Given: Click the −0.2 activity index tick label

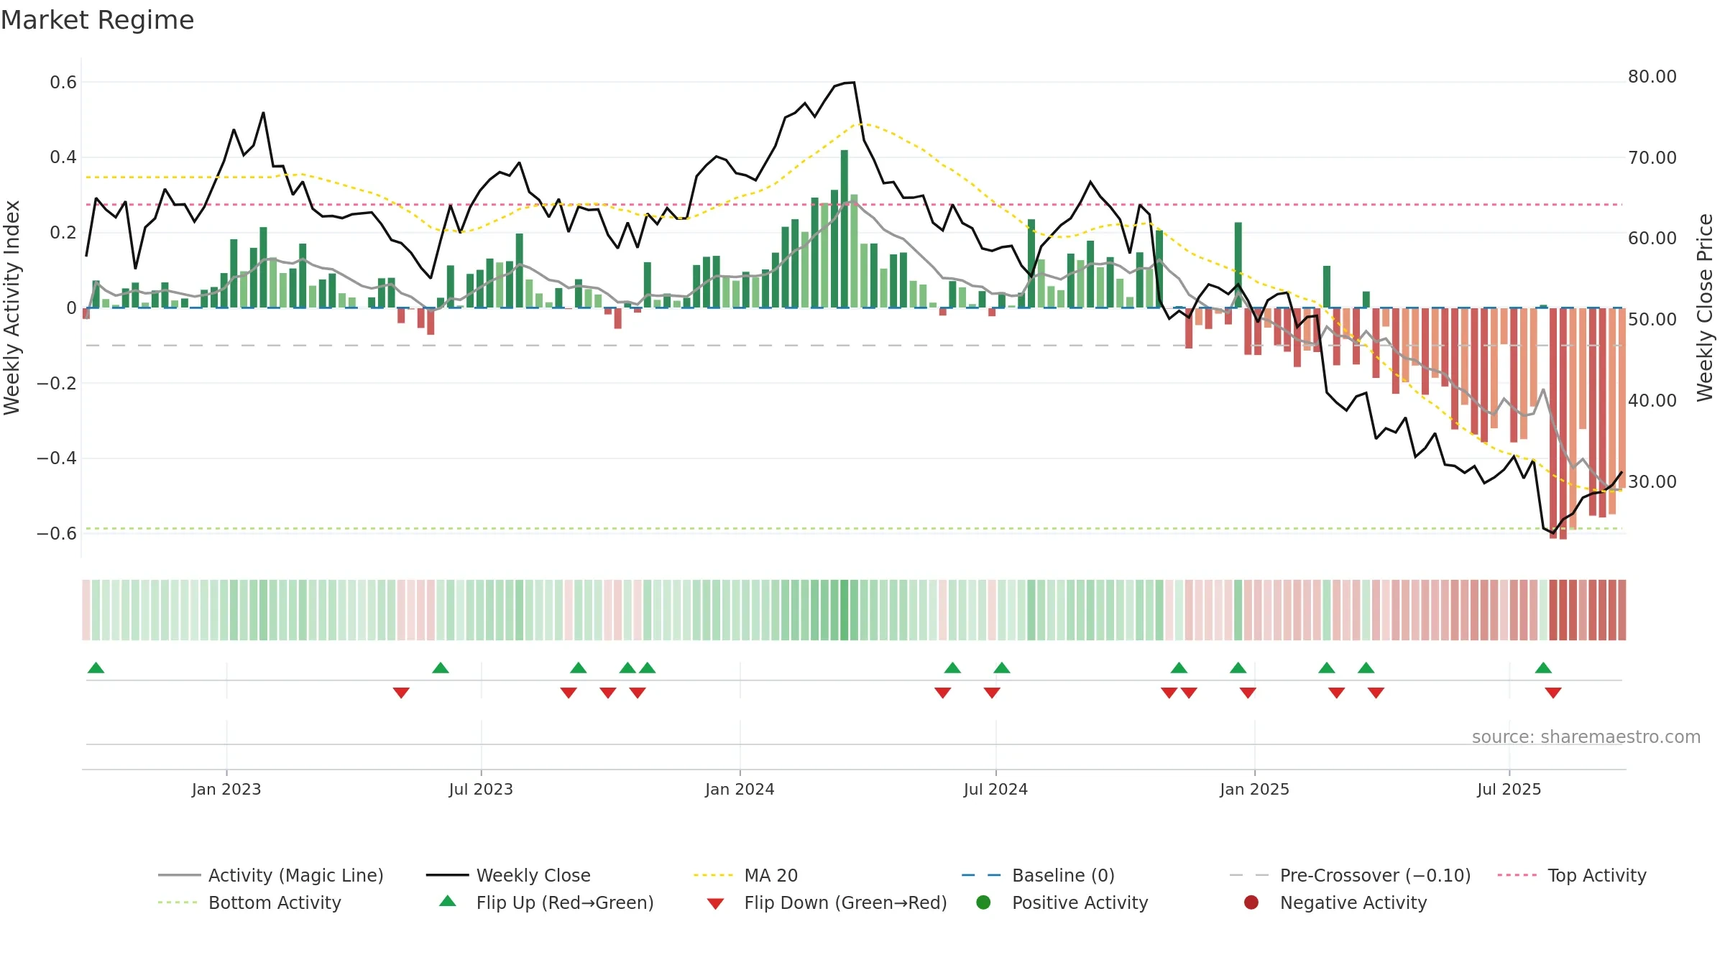Looking at the screenshot, I should 57,383.
